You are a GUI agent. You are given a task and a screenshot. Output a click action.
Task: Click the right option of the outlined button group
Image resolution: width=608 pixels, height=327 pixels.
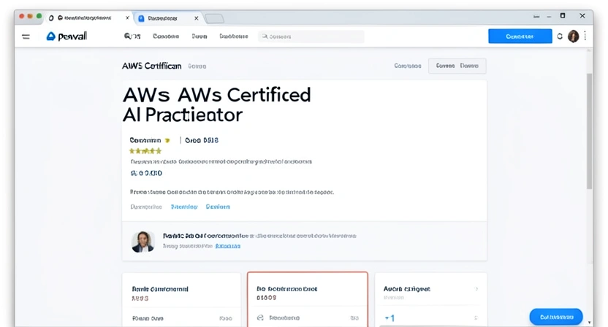(x=469, y=66)
